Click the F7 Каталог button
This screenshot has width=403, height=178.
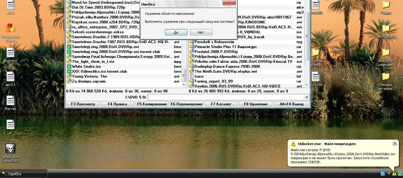(221, 104)
